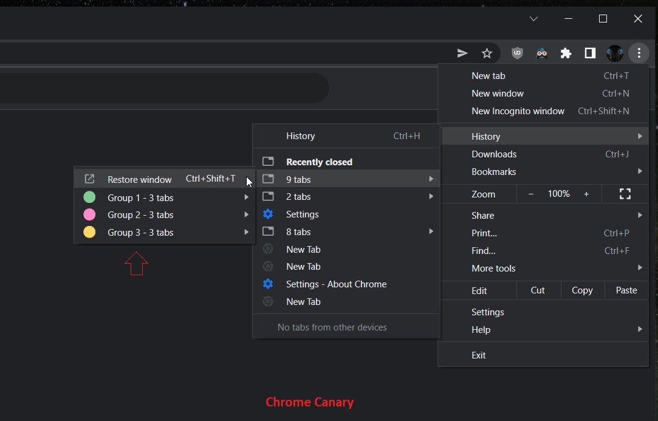Open the Extensions puzzle piece icon
The image size is (658, 421).
(x=566, y=53)
